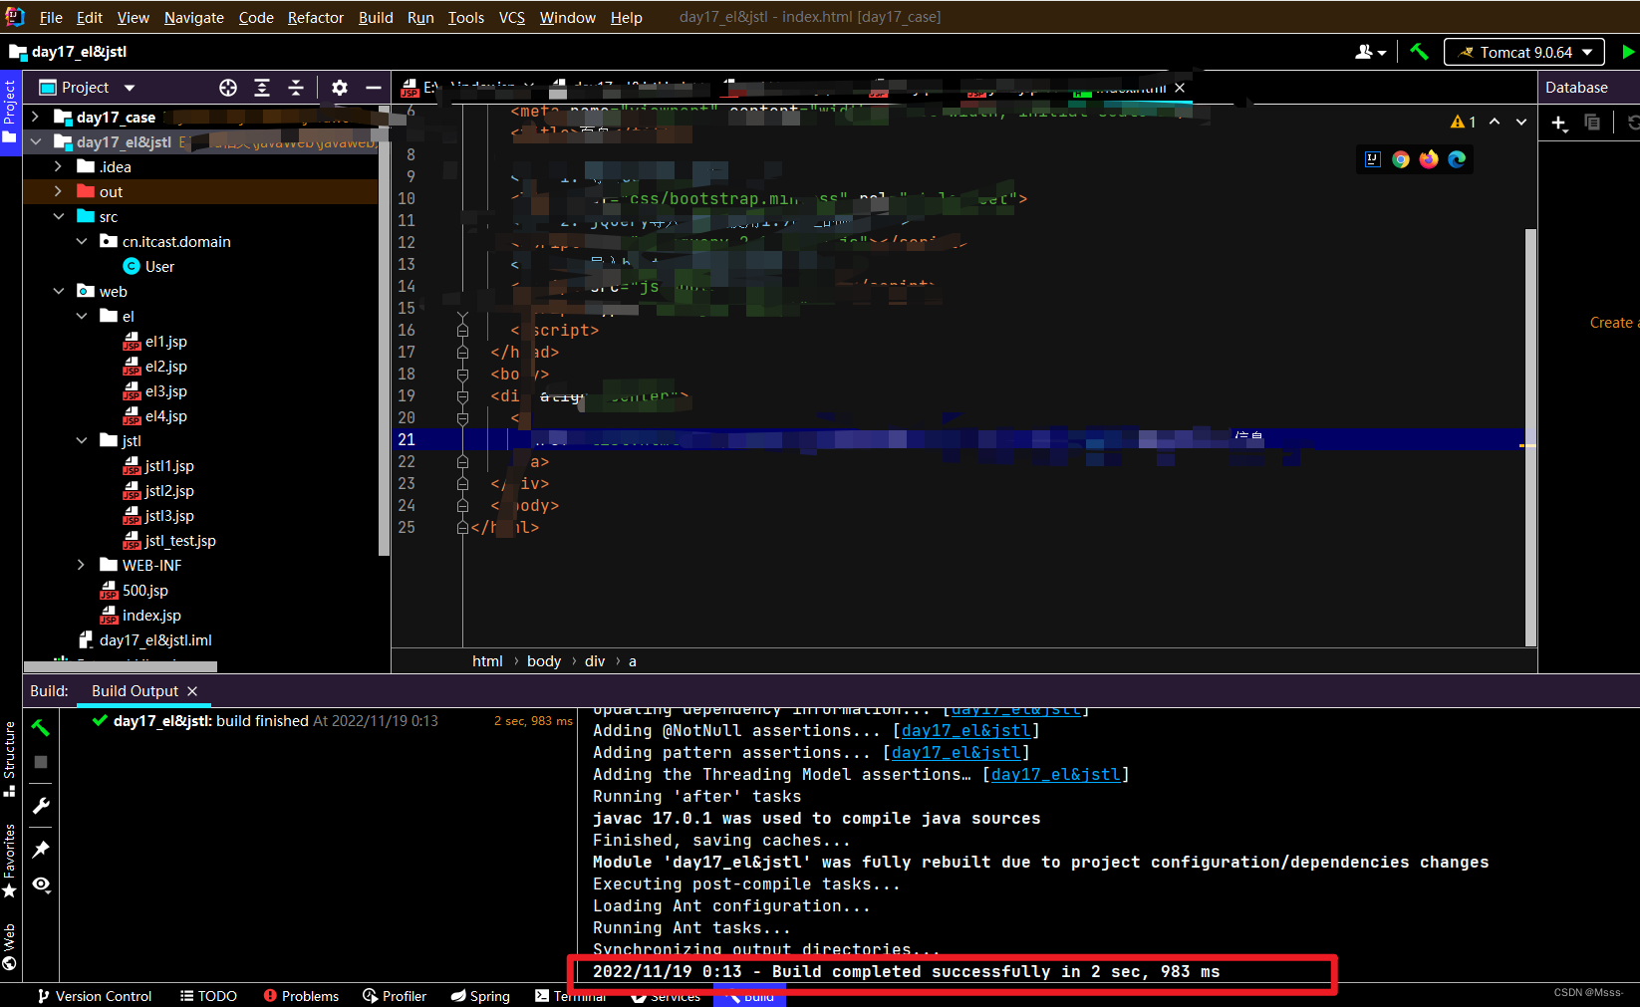Open the File menu

coord(51,17)
